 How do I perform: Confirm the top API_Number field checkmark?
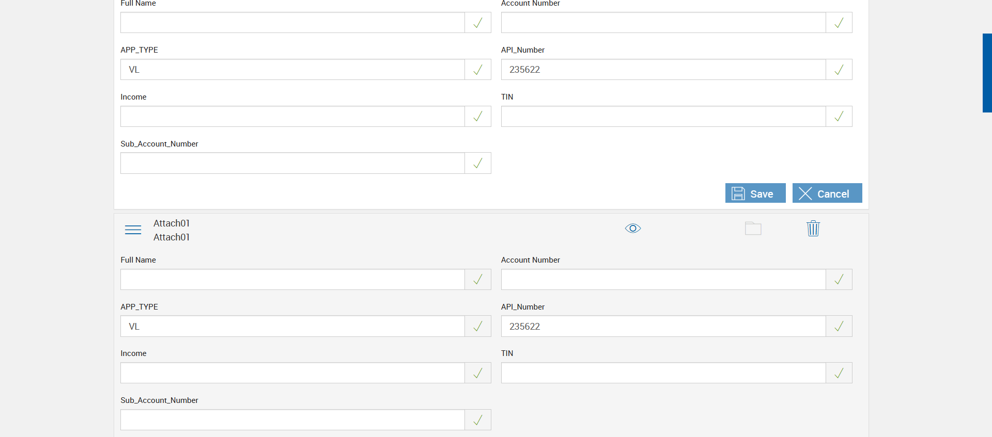839,70
